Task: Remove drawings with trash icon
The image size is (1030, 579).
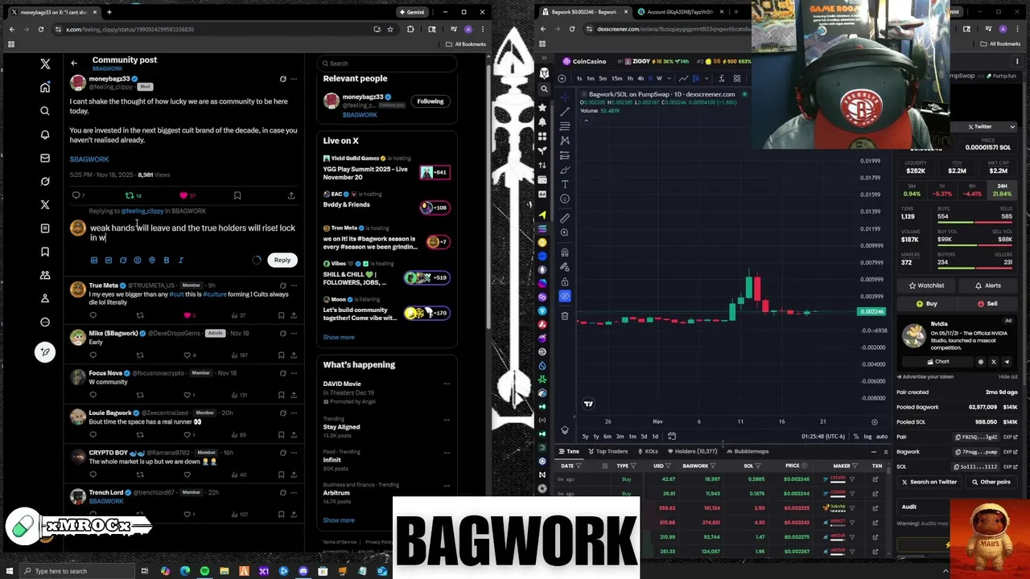Action: pos(565,316)
